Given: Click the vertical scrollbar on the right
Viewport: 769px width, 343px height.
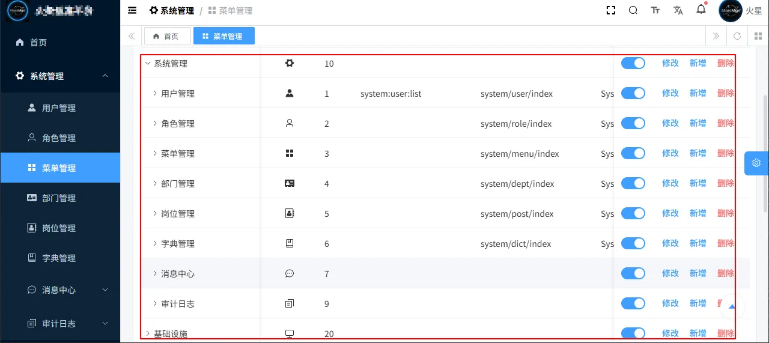Looking at the screenshot, I should click(765, 153).
